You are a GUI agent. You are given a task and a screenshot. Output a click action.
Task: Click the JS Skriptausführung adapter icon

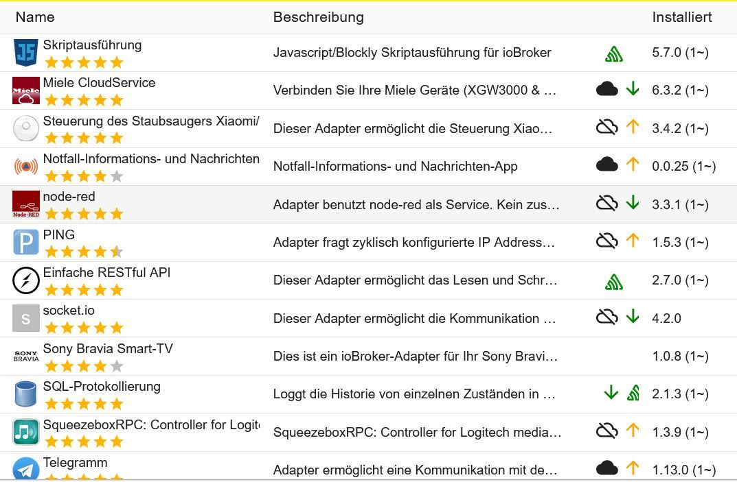26,53
